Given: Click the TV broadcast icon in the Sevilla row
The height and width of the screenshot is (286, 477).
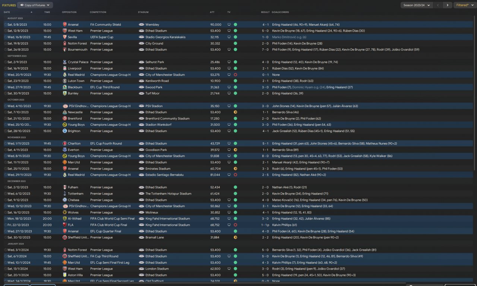Looking at the screenshot, I should tap(229, 37).
